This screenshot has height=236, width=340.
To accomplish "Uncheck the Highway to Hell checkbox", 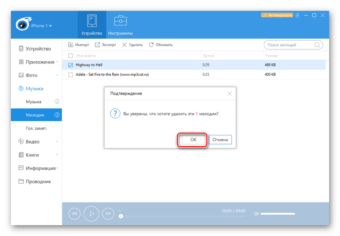I will [x=70, y=65].
